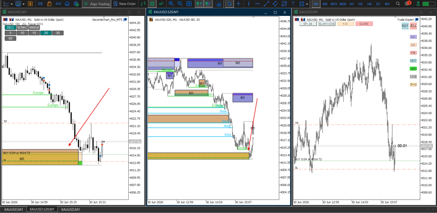Switch to candlestick chart display
The image size is (437, 213).
tap(152, 4)
